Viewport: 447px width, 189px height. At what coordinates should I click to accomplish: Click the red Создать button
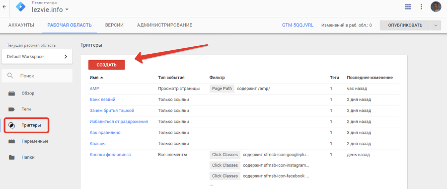pyautogui.click(x=106, y=65)
